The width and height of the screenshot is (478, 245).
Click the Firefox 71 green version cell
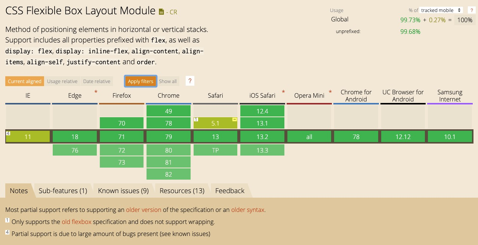122,137
